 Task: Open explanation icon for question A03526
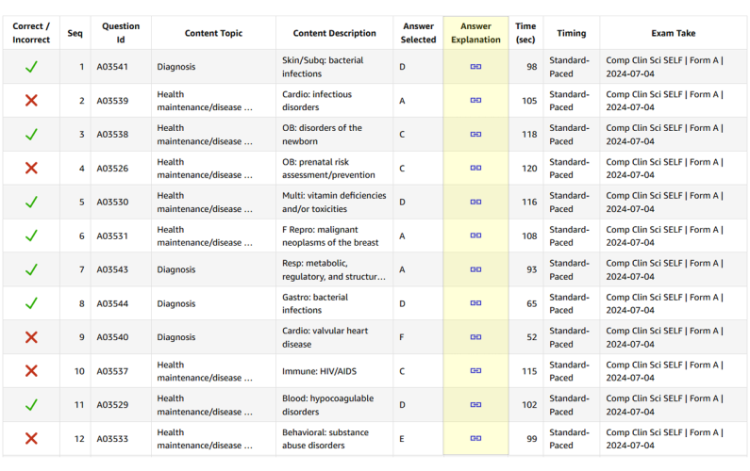(475, 169)
